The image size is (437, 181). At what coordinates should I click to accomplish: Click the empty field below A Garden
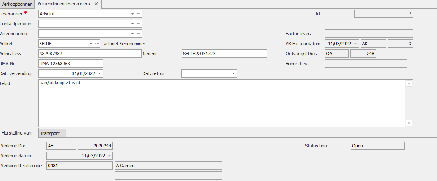click(168, 176)
